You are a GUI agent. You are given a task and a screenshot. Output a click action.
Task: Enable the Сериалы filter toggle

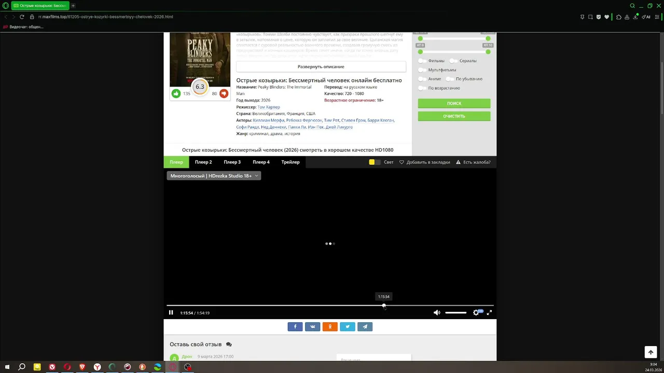[453, 61]
